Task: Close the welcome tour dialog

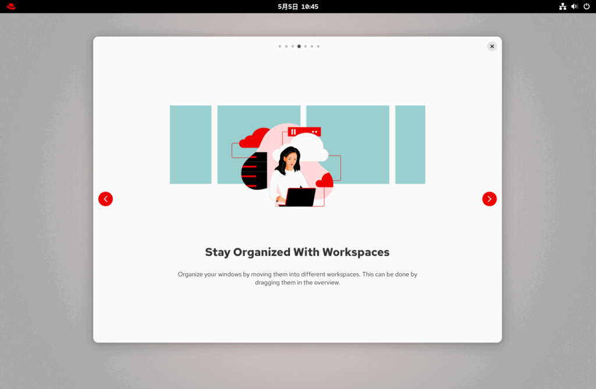Action: pyautogui.click(x=492, y=47)
